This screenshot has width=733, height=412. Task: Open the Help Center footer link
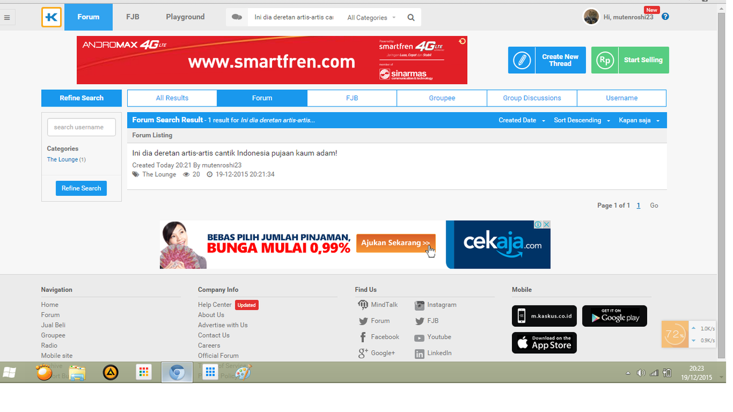tap(215, 305)
